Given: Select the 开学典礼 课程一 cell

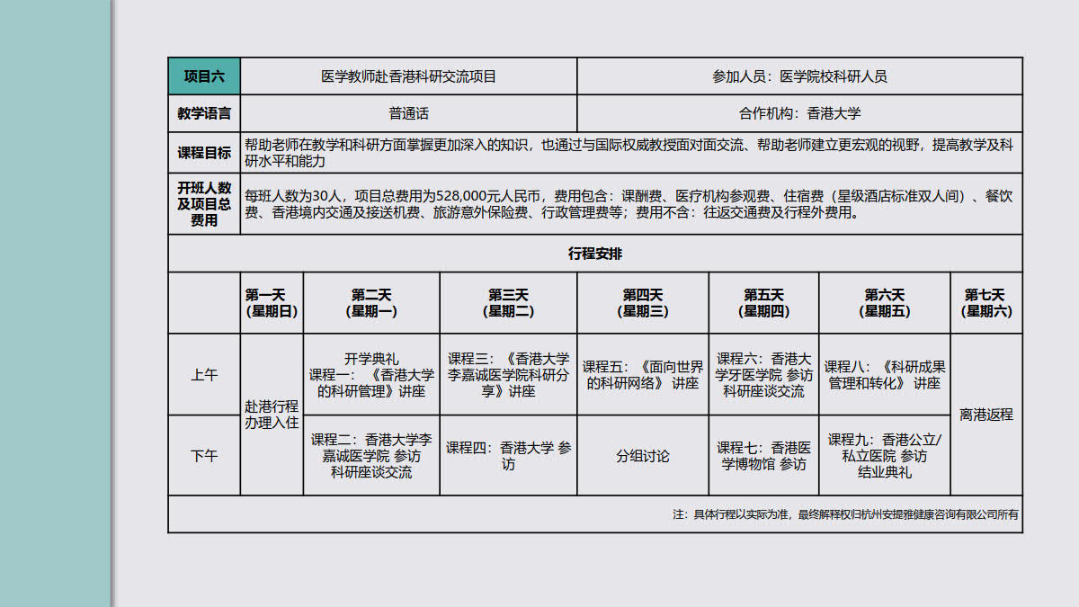Looking at the screenshot, I should [x=371, y=375].
